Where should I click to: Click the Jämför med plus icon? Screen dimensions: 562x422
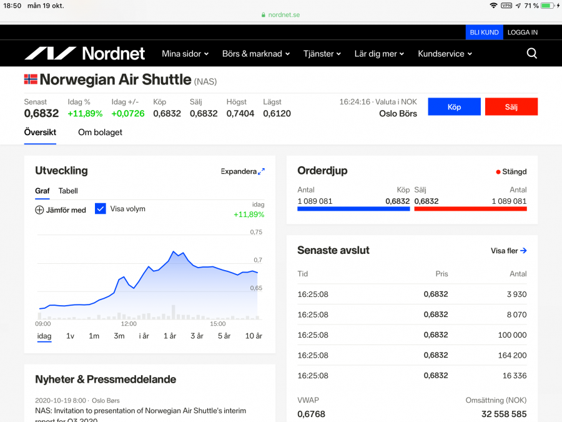pos(39,210)
